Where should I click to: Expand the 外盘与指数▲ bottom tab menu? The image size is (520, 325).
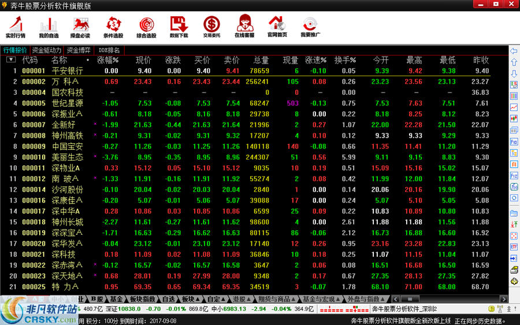tap(366, 299)
